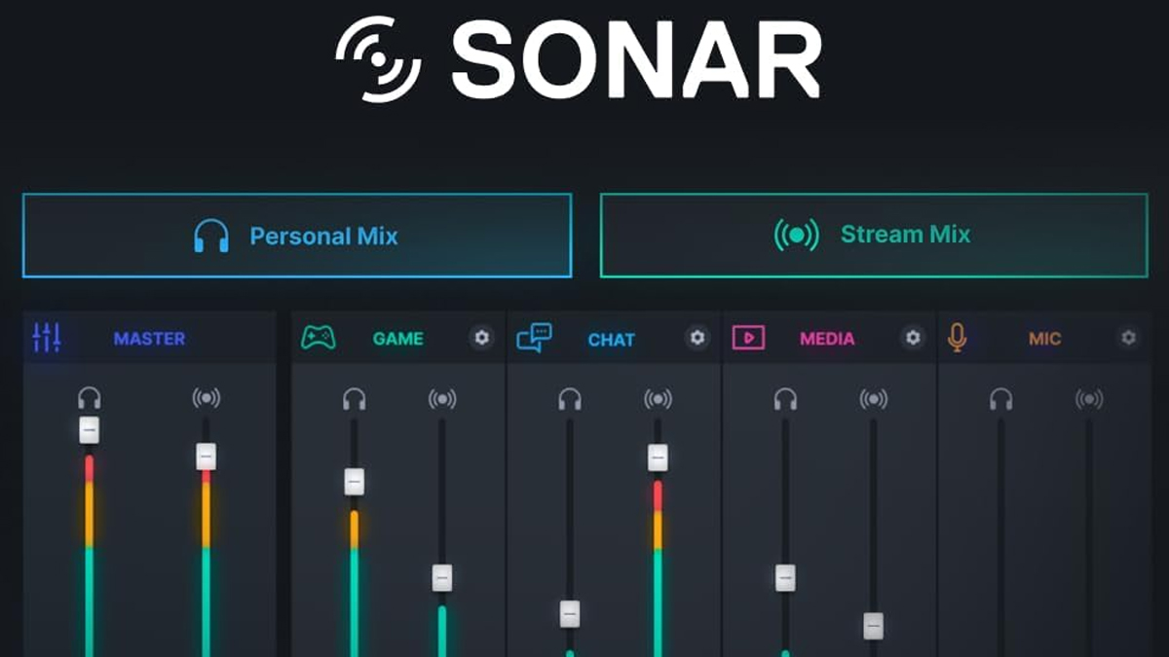This screenshot has height=657, width=1169.
Task: Click Chat channel stream broadcast icon
Action: pyautogui.click(x=658, y=399)
